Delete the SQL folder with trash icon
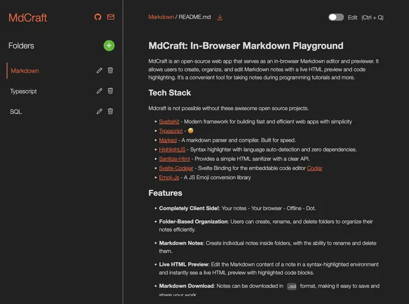Image resolution: width=409 pixels, height=304 pixels. click(111, 111)
